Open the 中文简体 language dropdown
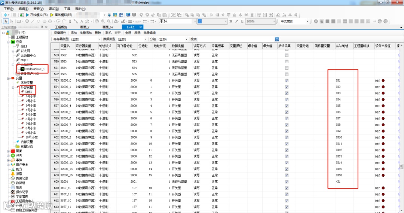Screen dimensions: 404x213 pos(307,21)
